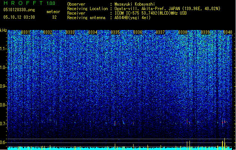Click the 0335 time marker

point(115,32)
